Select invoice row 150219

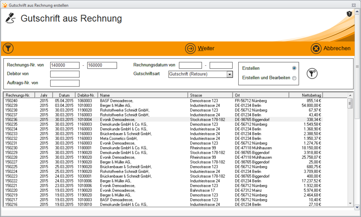click(x=163, y=195)
